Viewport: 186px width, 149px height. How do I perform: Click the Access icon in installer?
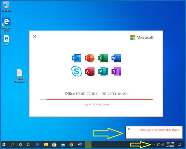90,71
